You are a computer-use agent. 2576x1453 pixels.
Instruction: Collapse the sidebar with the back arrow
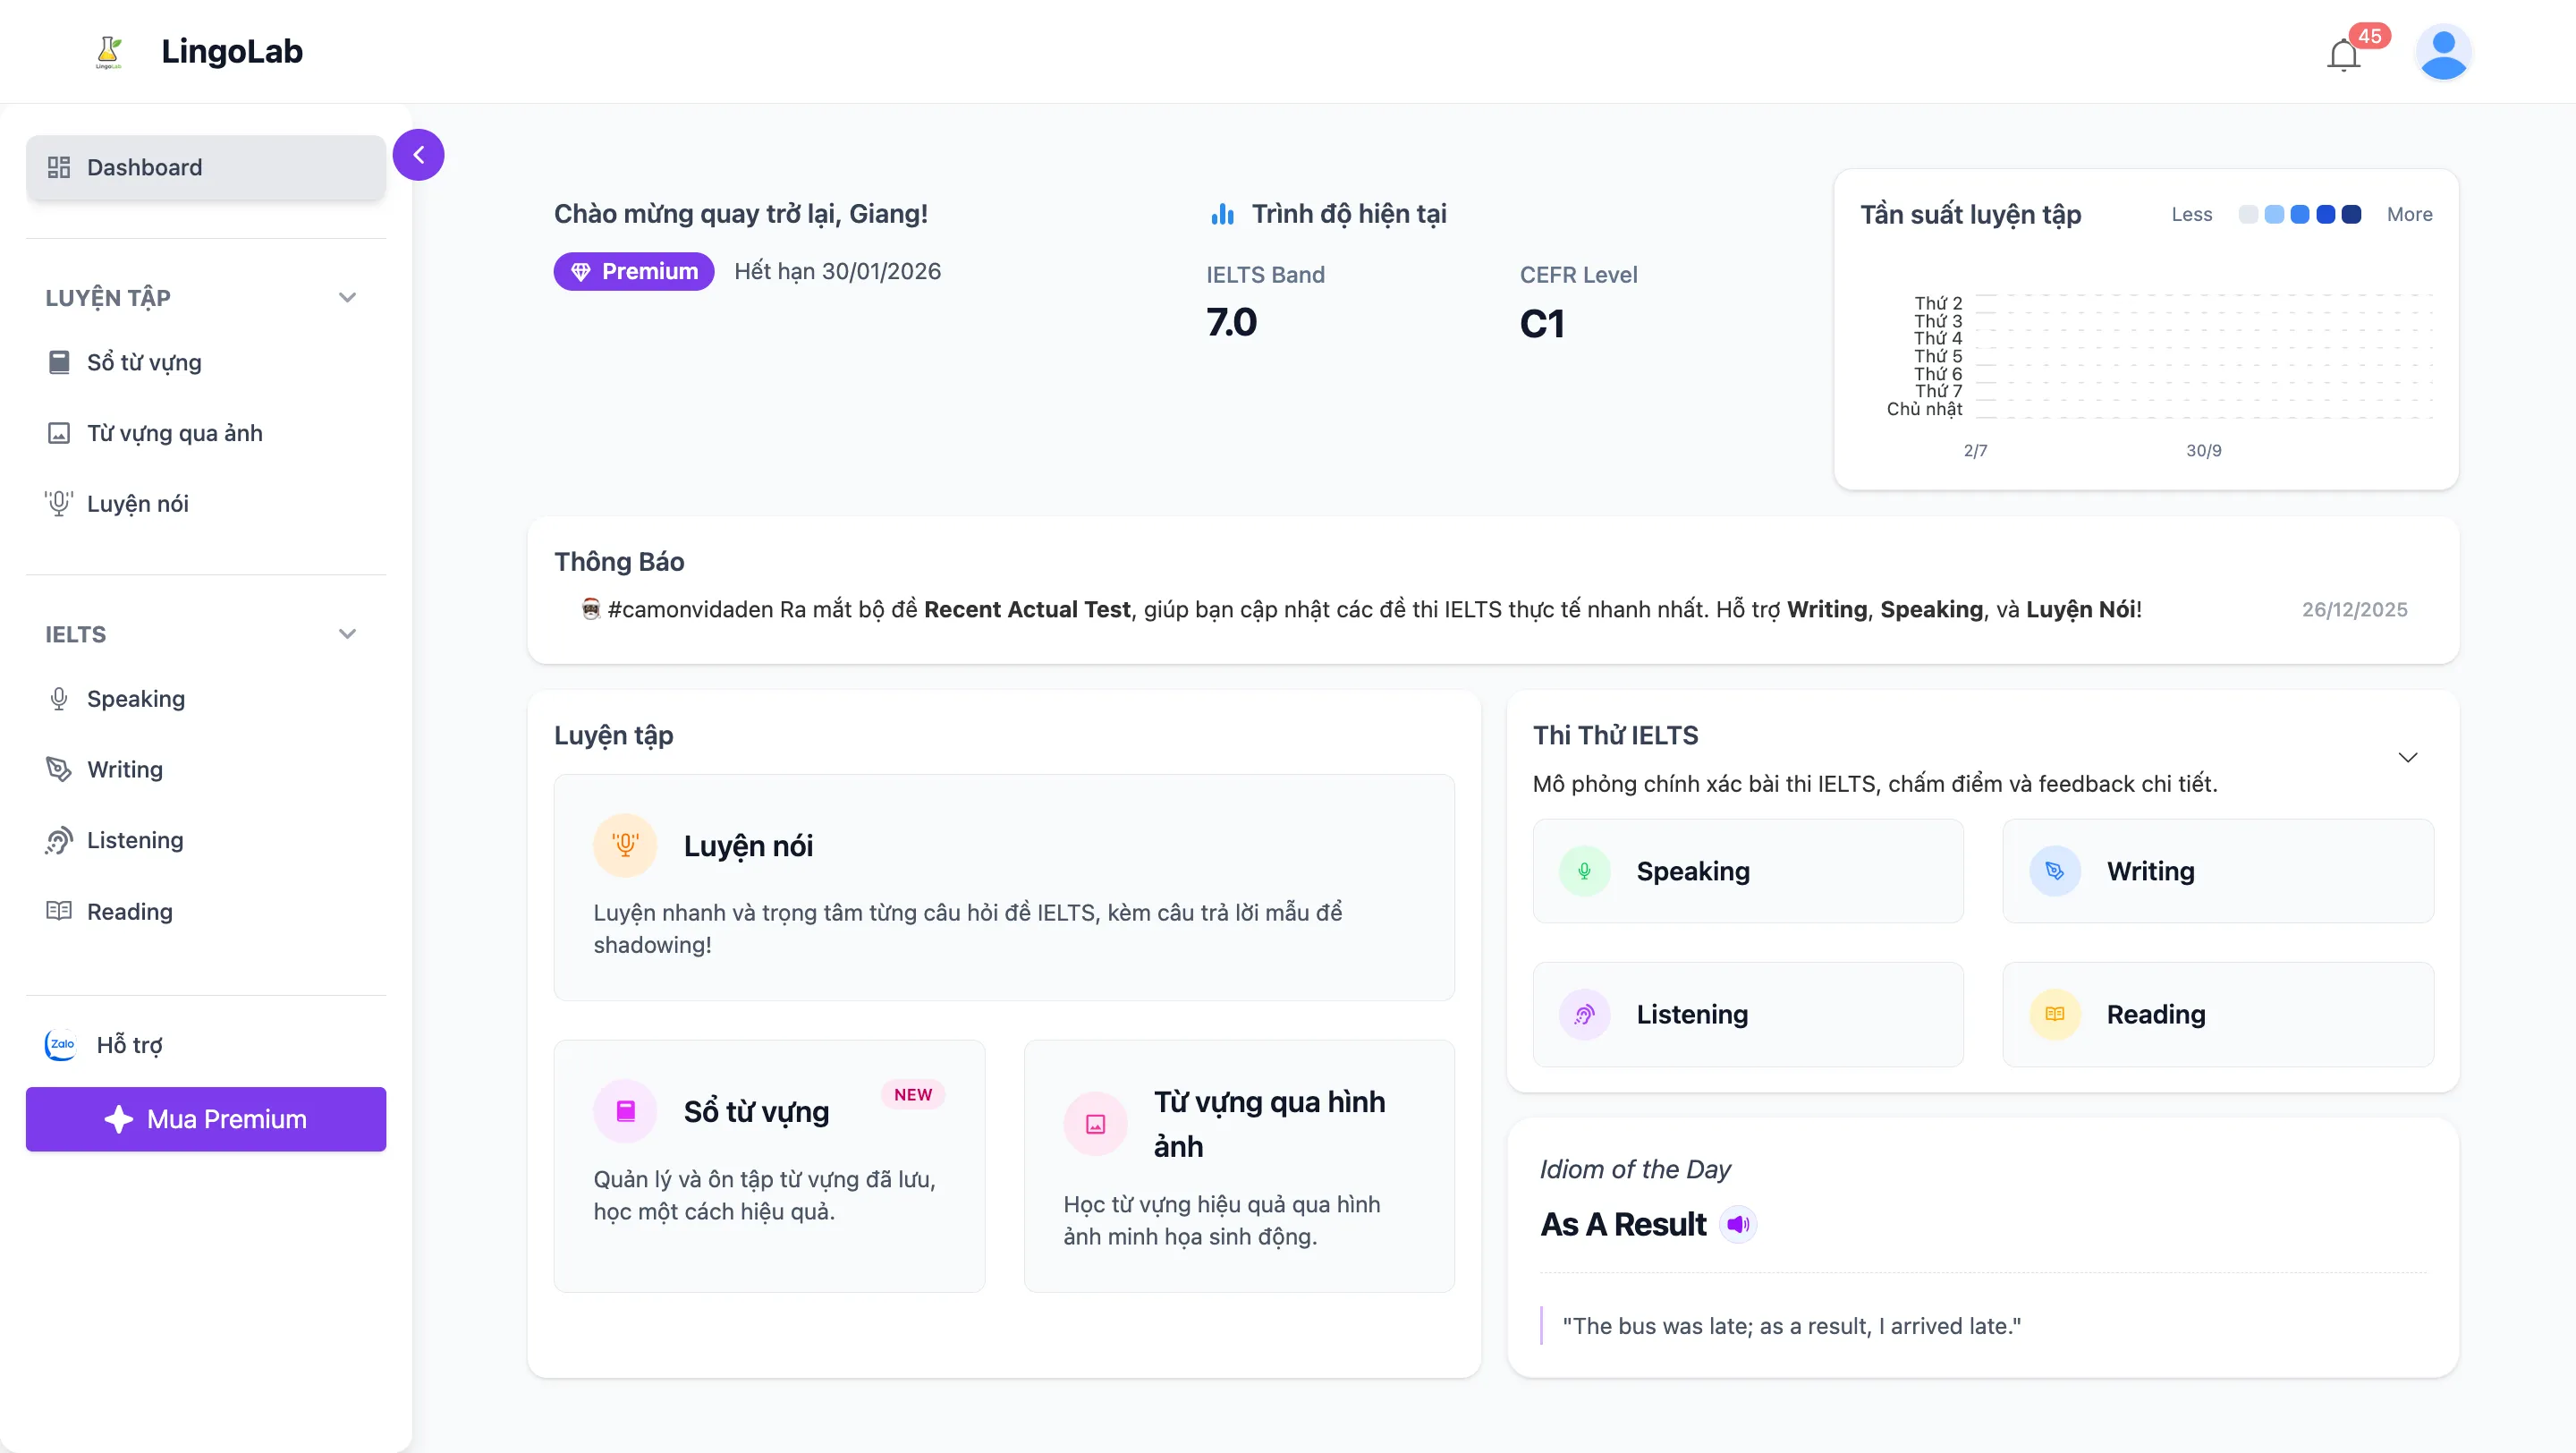point(419,153)
